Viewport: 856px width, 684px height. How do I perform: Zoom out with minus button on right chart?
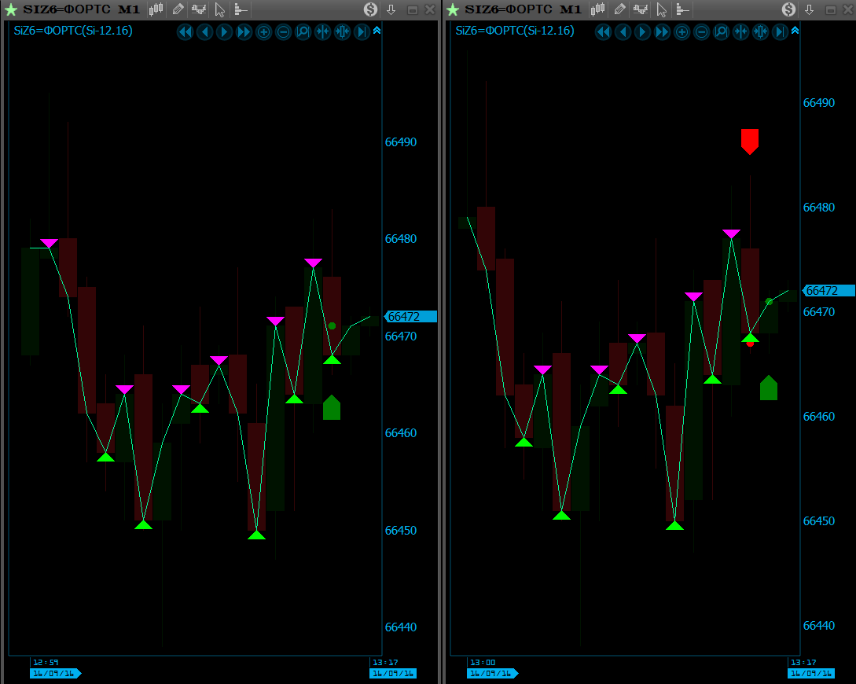click(x=701, y=32)
